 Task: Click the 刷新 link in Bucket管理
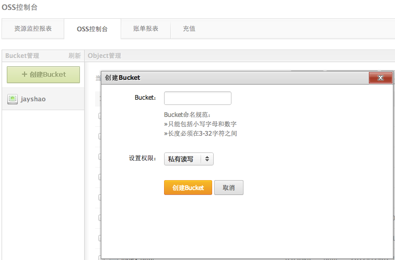[x=74, y=56]
